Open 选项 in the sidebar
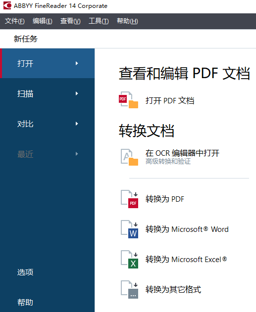Viewport: 256px width, 312px height. point(25,272)
